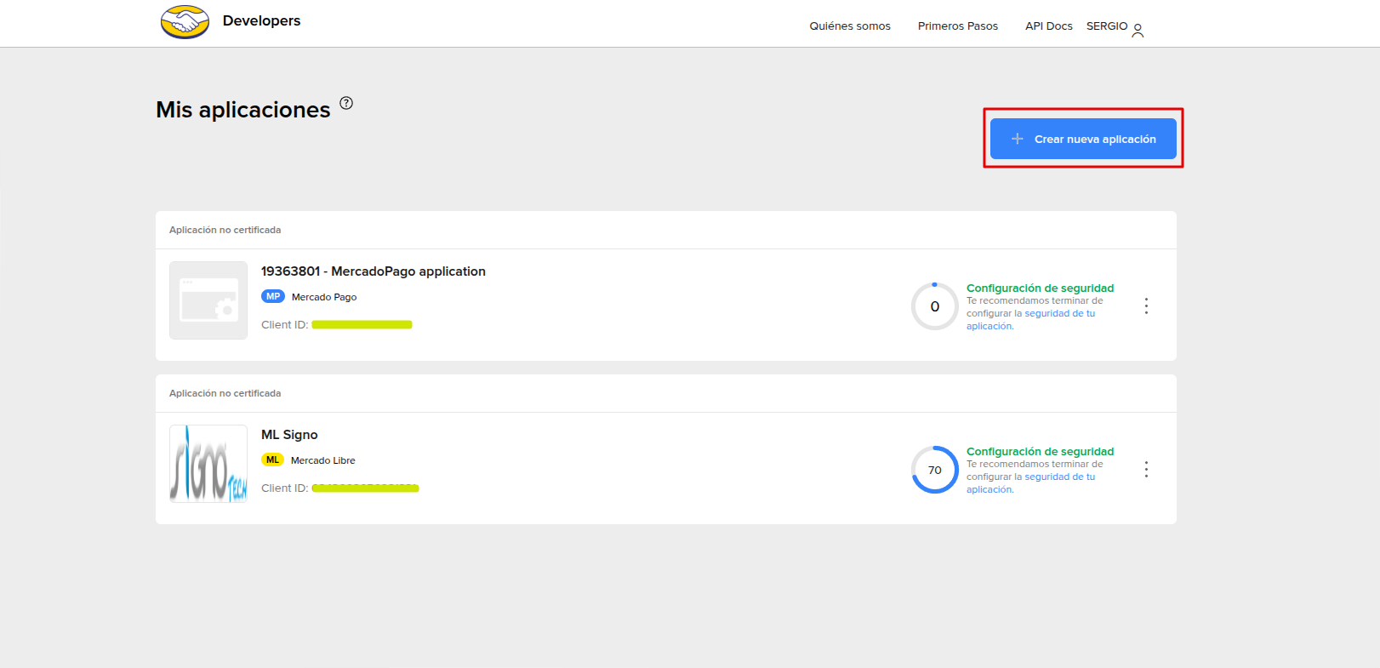Open the ML Signo application logo
1380x668 pixels.
click(208, 464)
